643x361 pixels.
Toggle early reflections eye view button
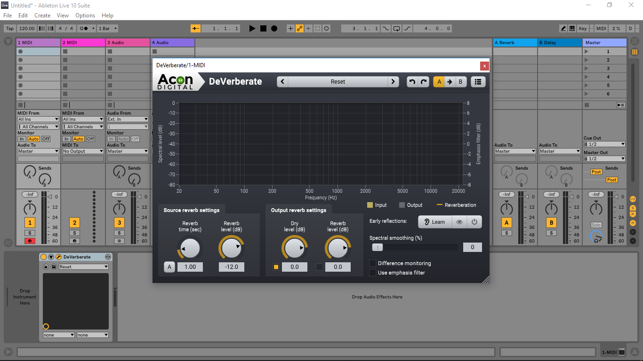point(459,222)
